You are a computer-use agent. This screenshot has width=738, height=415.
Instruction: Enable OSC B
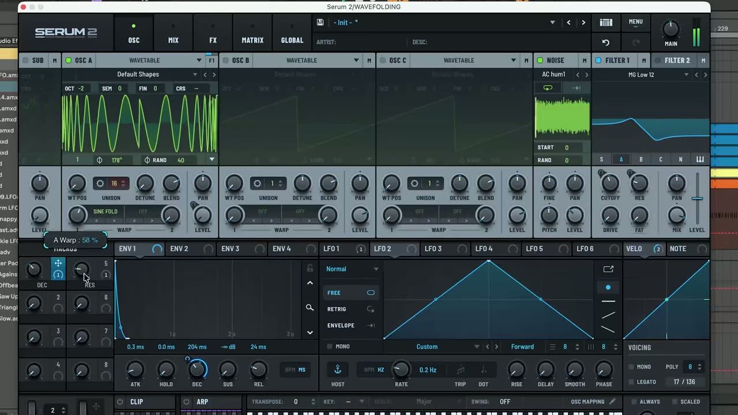coord(225,61)
